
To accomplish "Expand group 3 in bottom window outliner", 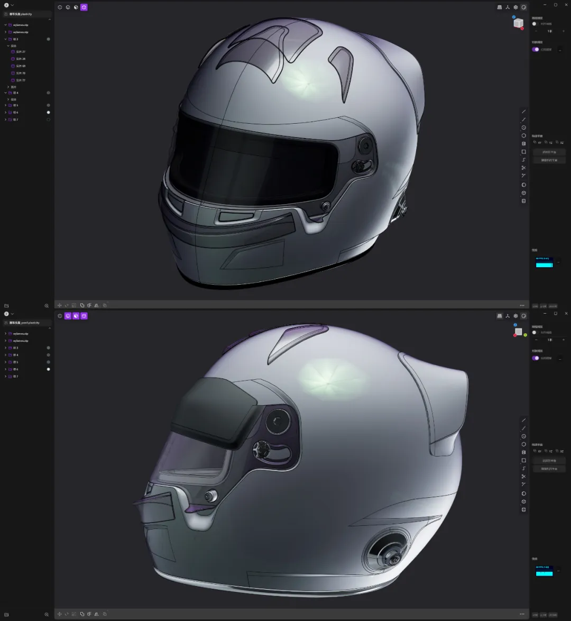I will (5, 348).
